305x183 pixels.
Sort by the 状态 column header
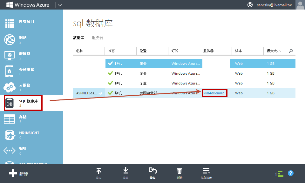[112, 51]
